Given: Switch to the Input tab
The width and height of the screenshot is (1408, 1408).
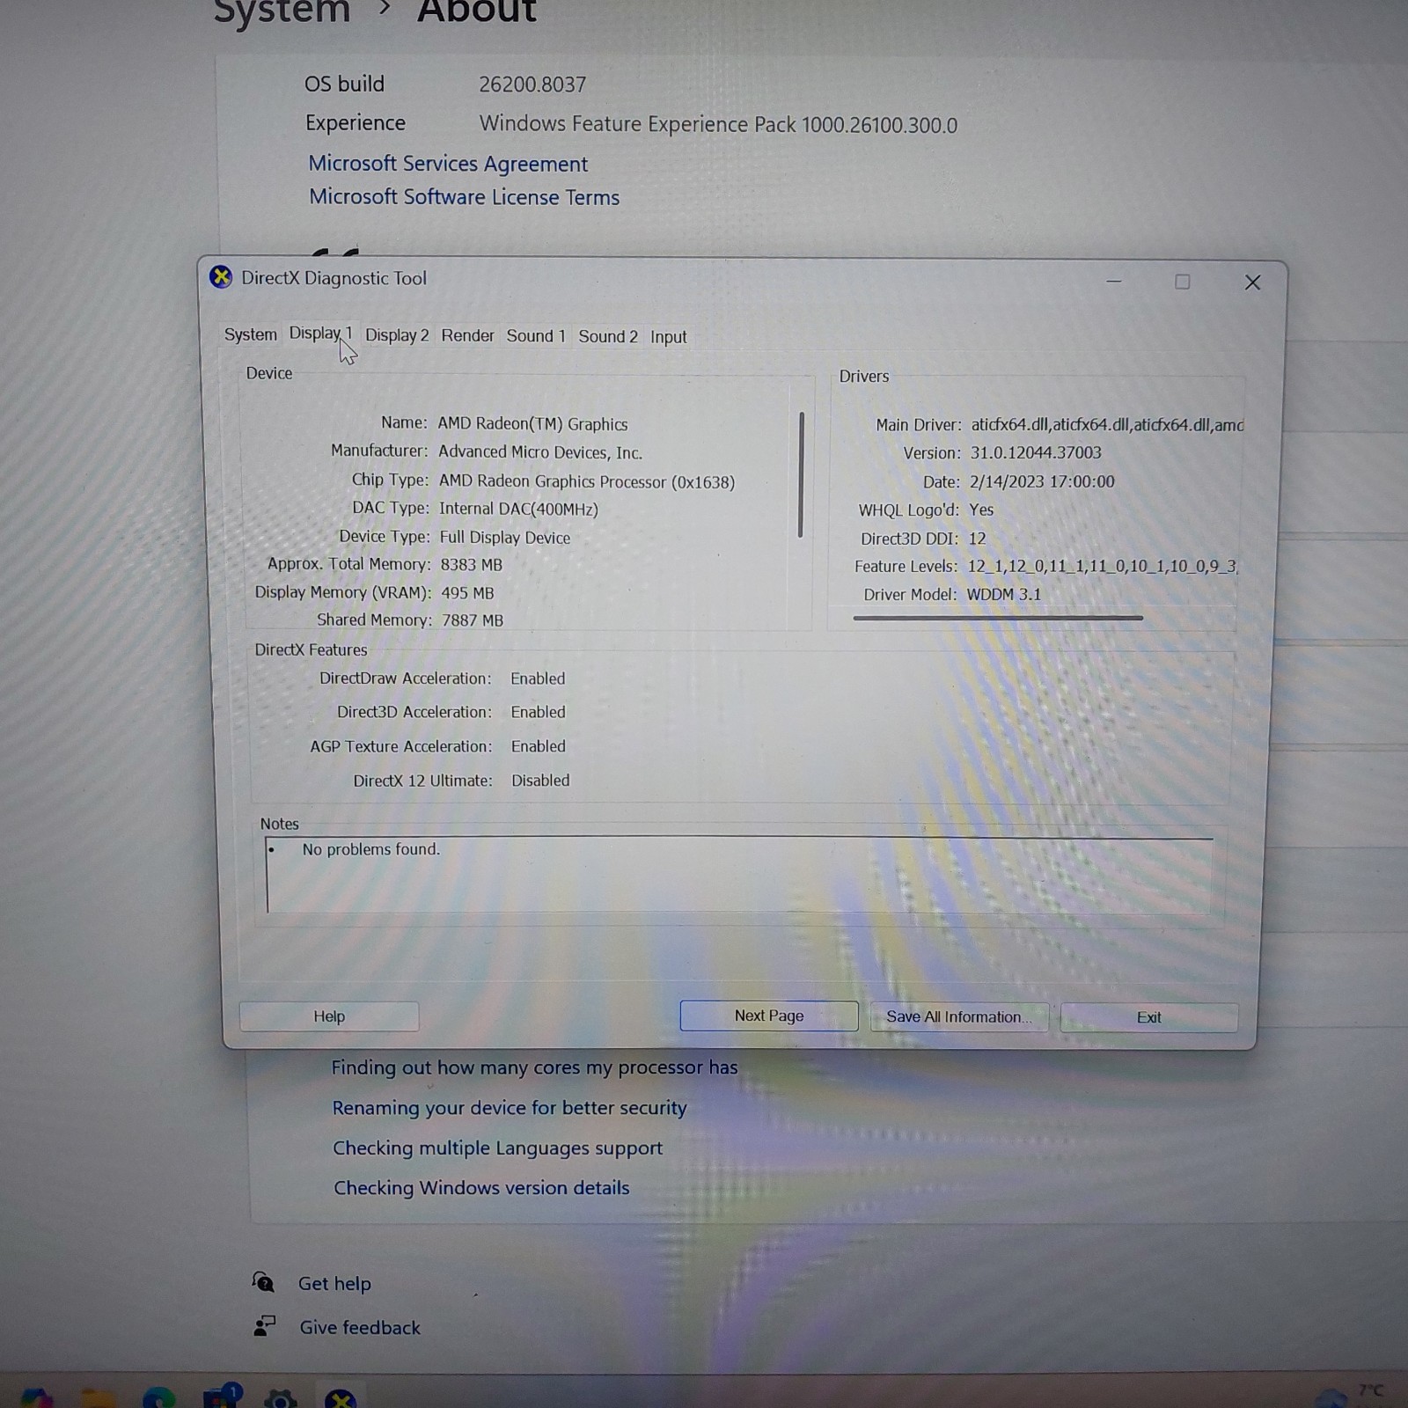Looking at the screenshot, I should point(668,337).
